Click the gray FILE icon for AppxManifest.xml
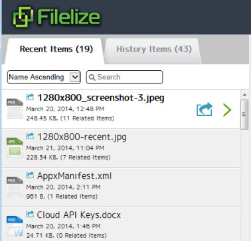Viewport: 251px width, 241px height. click(x=15, y=187)
